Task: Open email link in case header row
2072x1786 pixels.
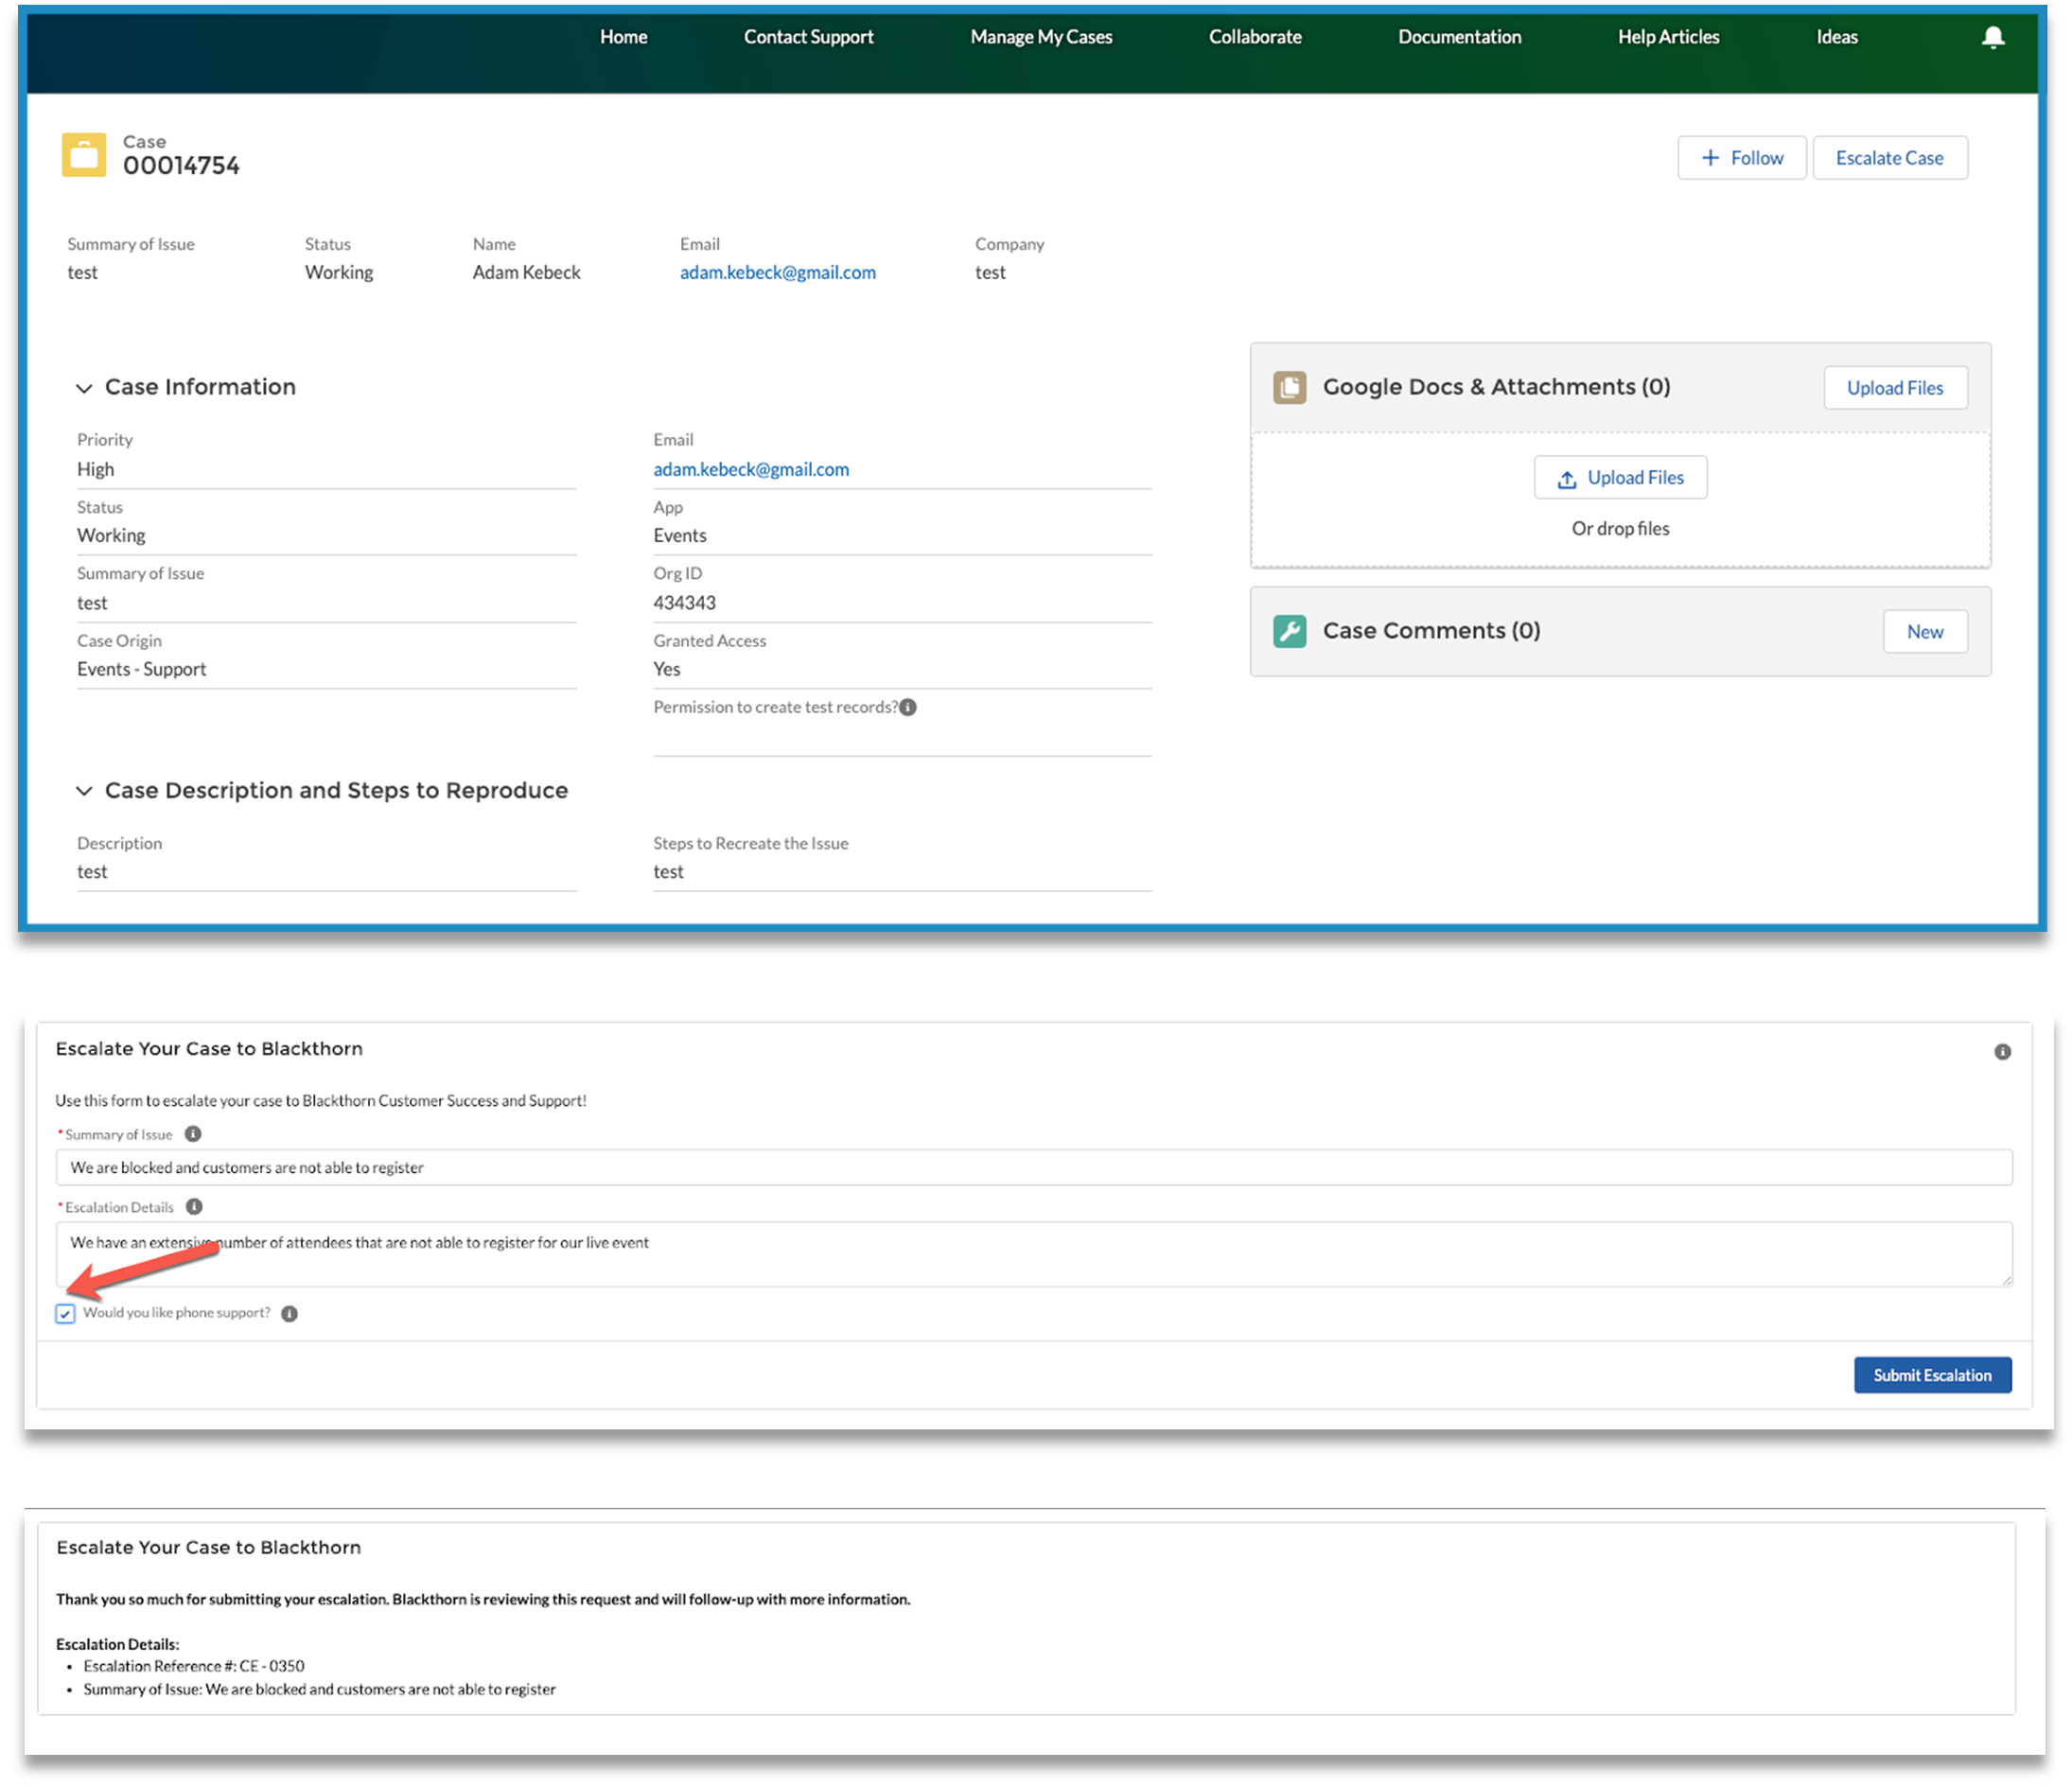Action: coord(777,272)
